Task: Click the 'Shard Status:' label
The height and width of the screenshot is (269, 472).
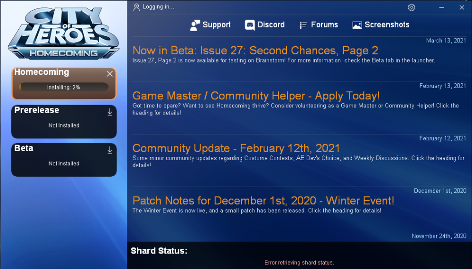Action: tap(159, 251)
